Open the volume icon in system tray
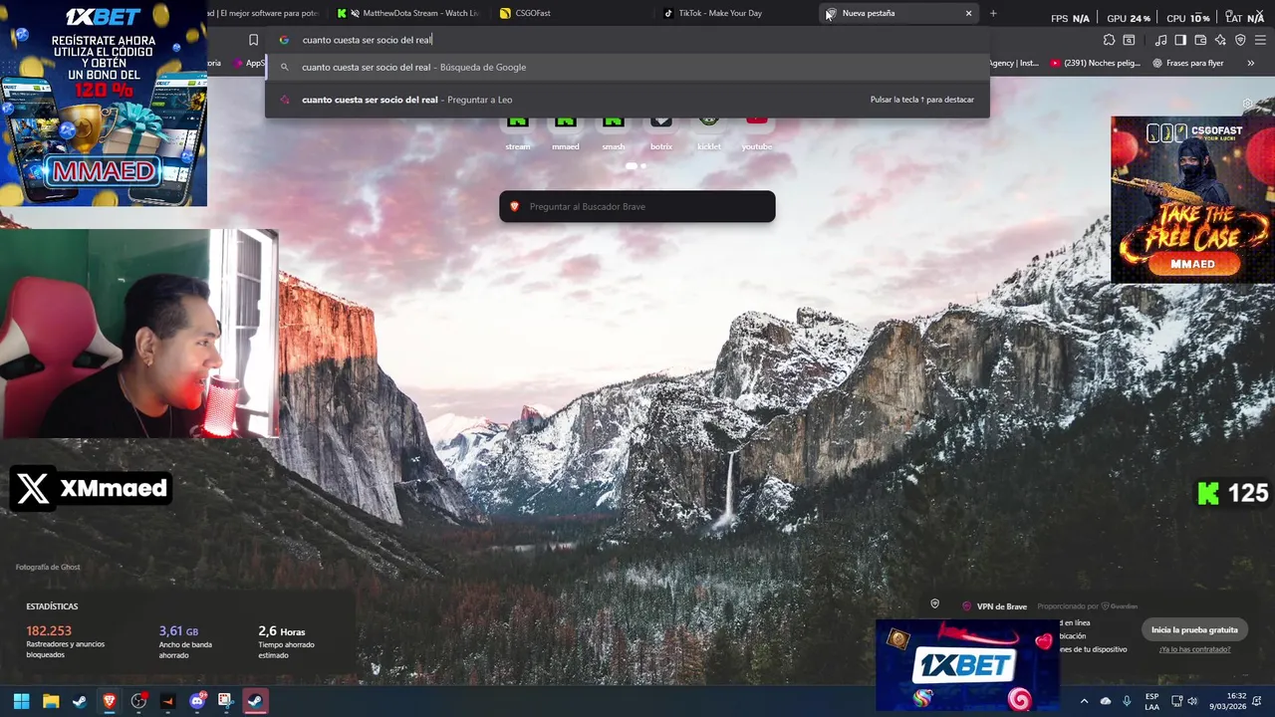The image size is (1275, 717). (1192, 701)
